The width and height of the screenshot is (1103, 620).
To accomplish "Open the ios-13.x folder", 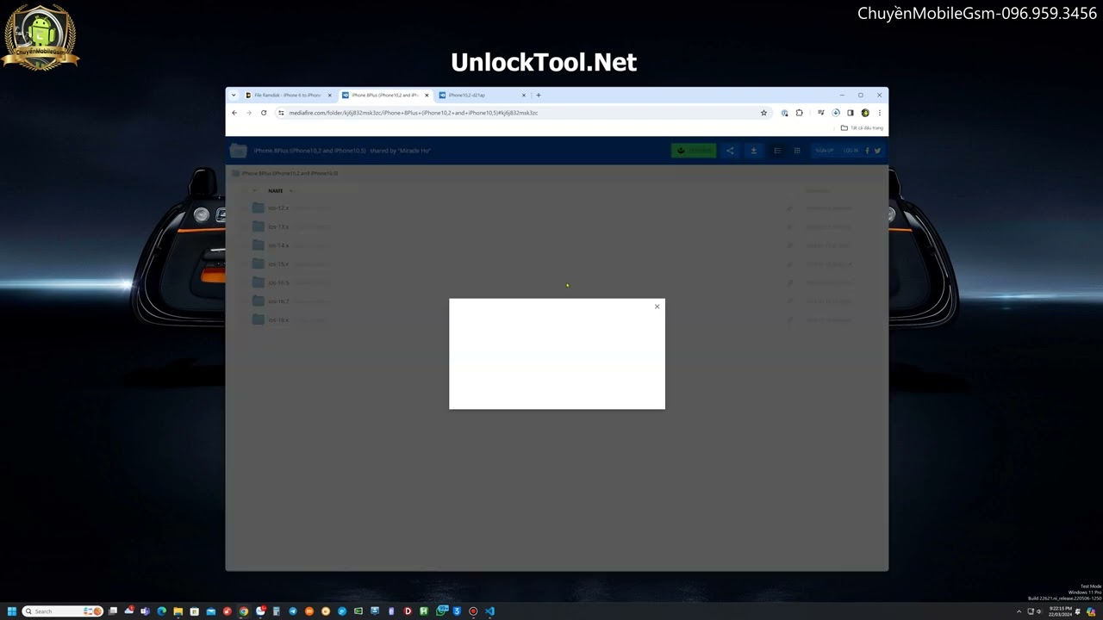I will [x=277, y=227].
